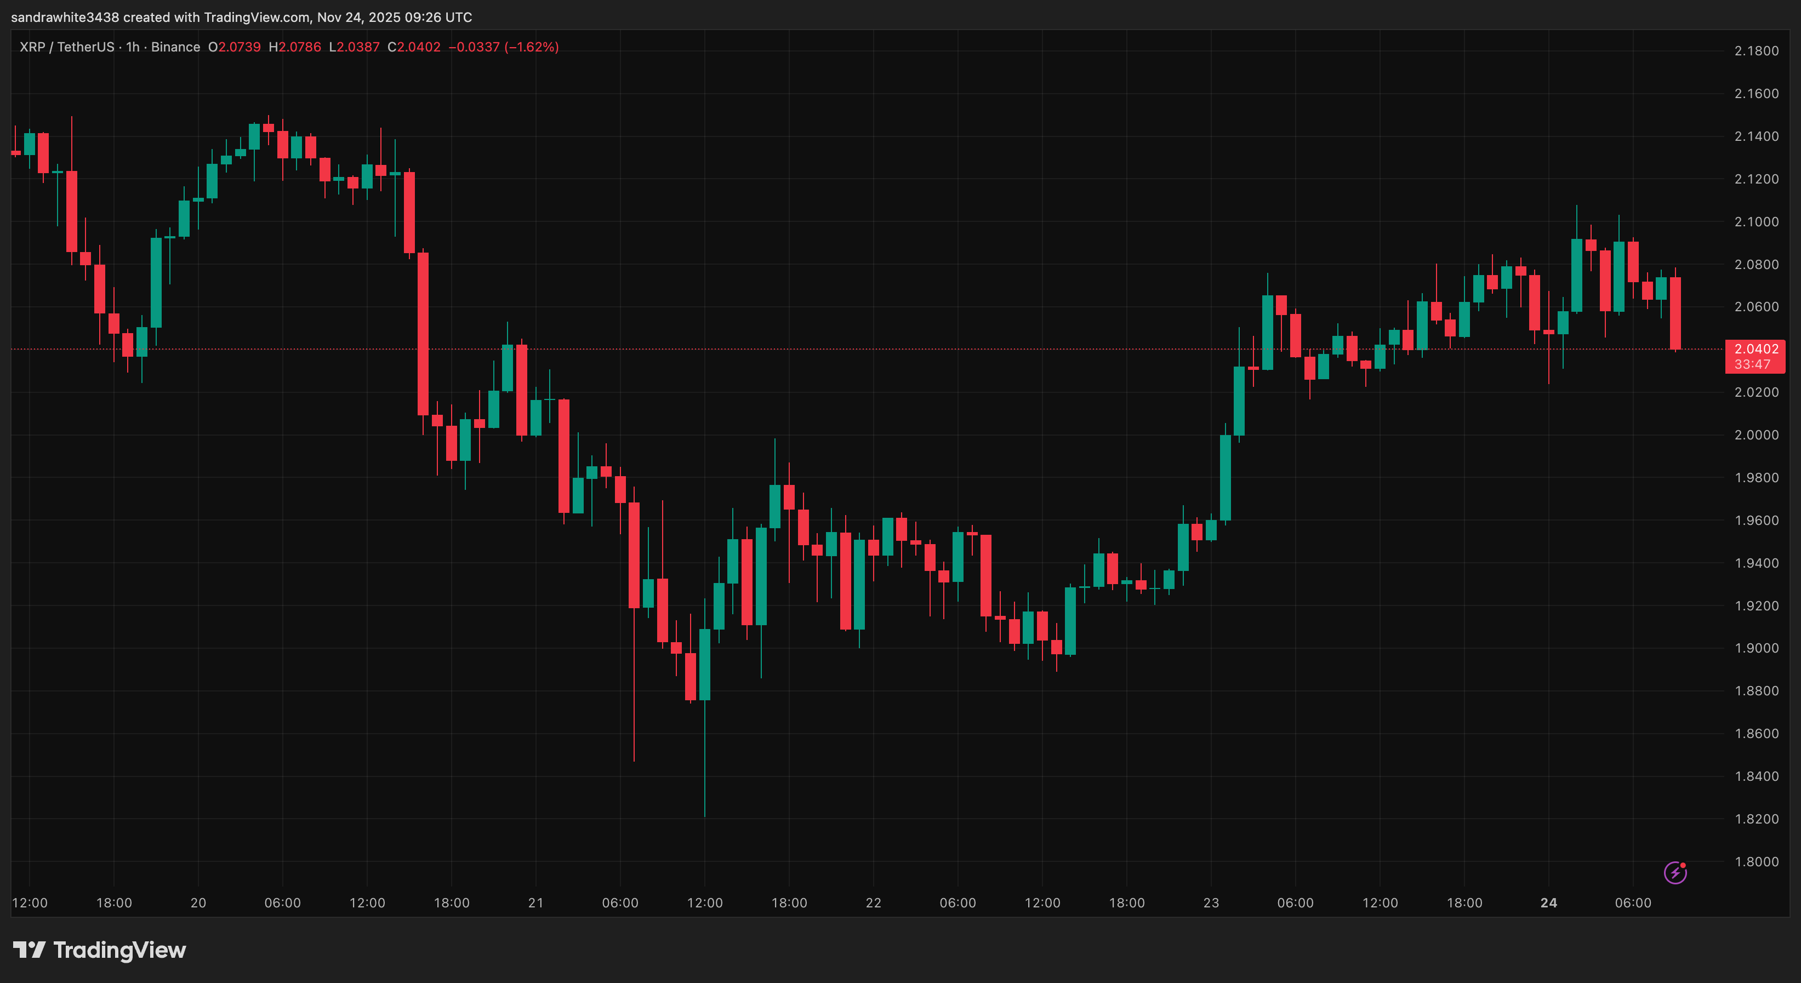Click the sandrawhite3438 username in the header
Screen dimensions: 1801x983
pyautogui.click(x=66, y=18)
